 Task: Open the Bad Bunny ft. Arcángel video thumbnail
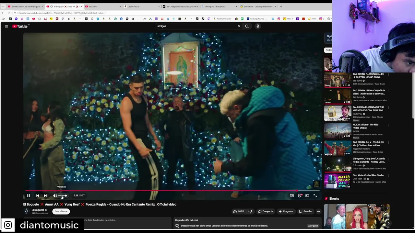pyautogui.click(x=338, y=80)
